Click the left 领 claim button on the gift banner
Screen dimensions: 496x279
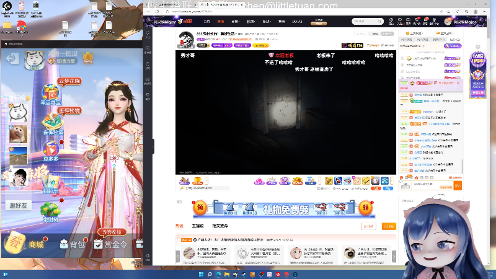click(200, 208)
